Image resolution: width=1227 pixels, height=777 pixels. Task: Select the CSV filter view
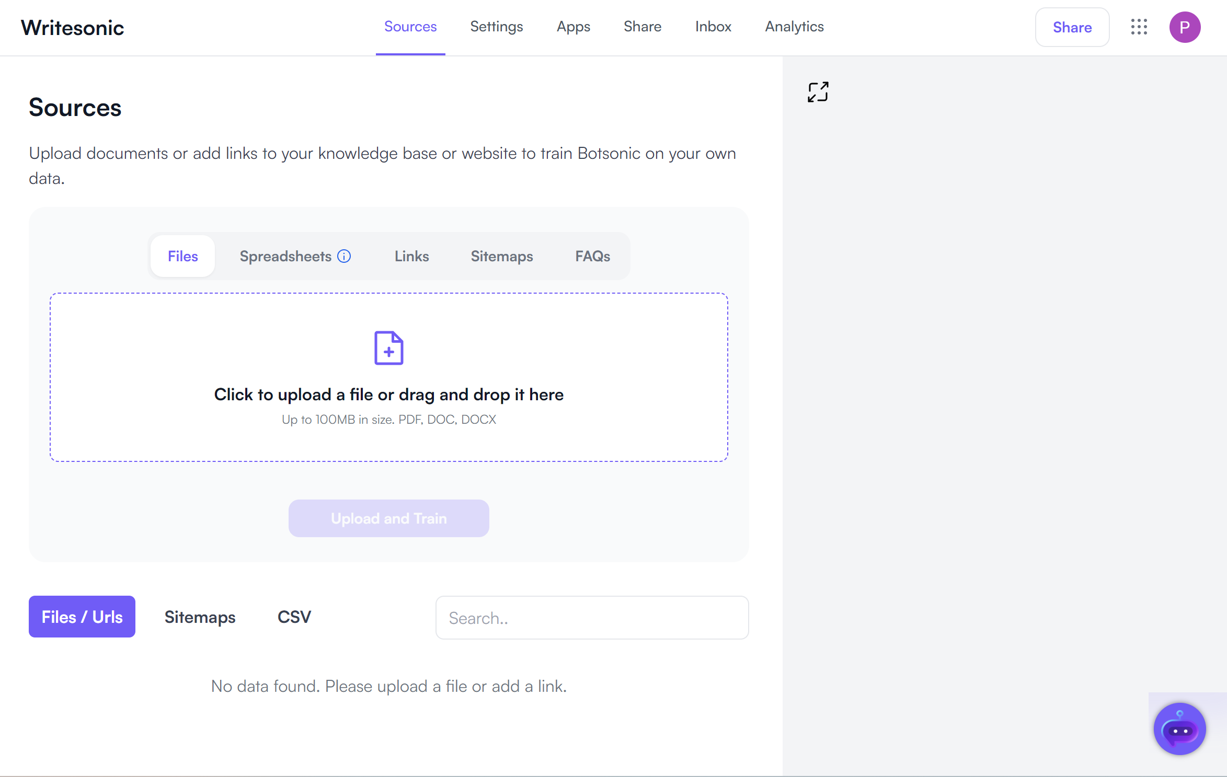point(294,617)
